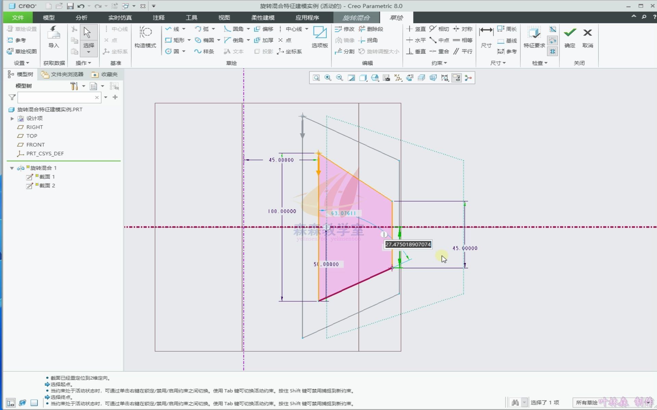
Task: Open the 矩形 rectangle dropdown arrow
Action: pyautogui.click(x=189, y=40)
